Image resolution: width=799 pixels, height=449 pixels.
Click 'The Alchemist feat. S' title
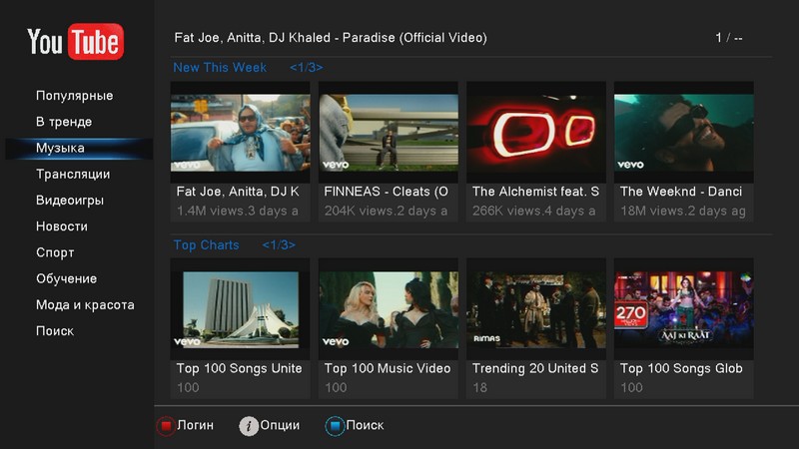point(535,192)
